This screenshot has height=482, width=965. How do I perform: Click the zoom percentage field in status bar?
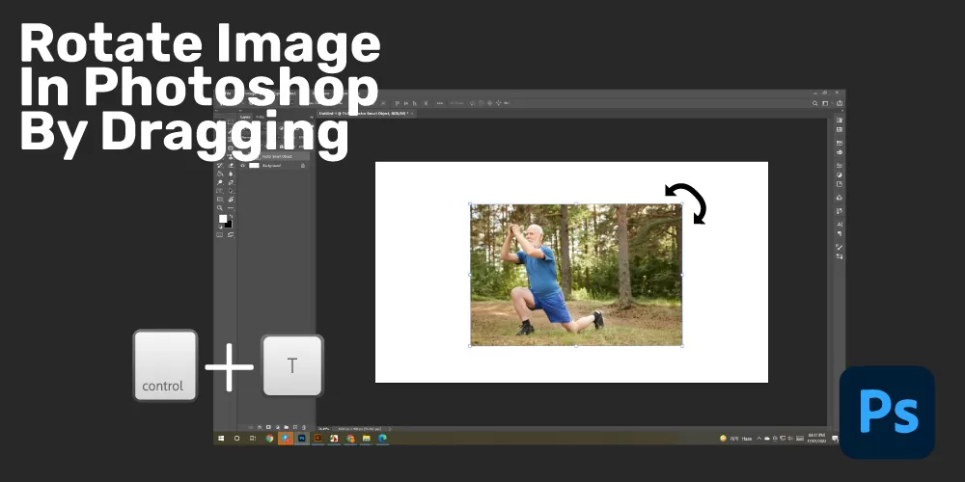[x=323, y=429]
